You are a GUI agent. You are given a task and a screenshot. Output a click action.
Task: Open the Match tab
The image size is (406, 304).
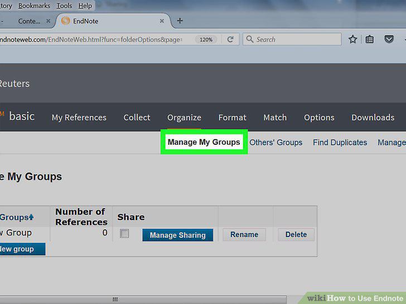click(275, 117)
